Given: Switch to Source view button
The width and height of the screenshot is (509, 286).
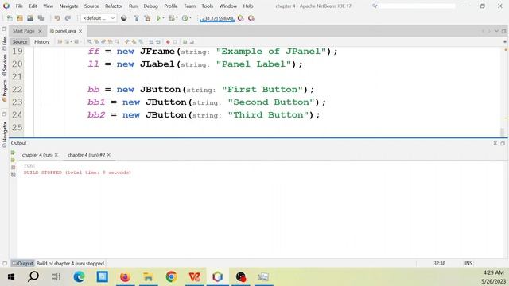Looking at the screenshot, I should point(20,42).
